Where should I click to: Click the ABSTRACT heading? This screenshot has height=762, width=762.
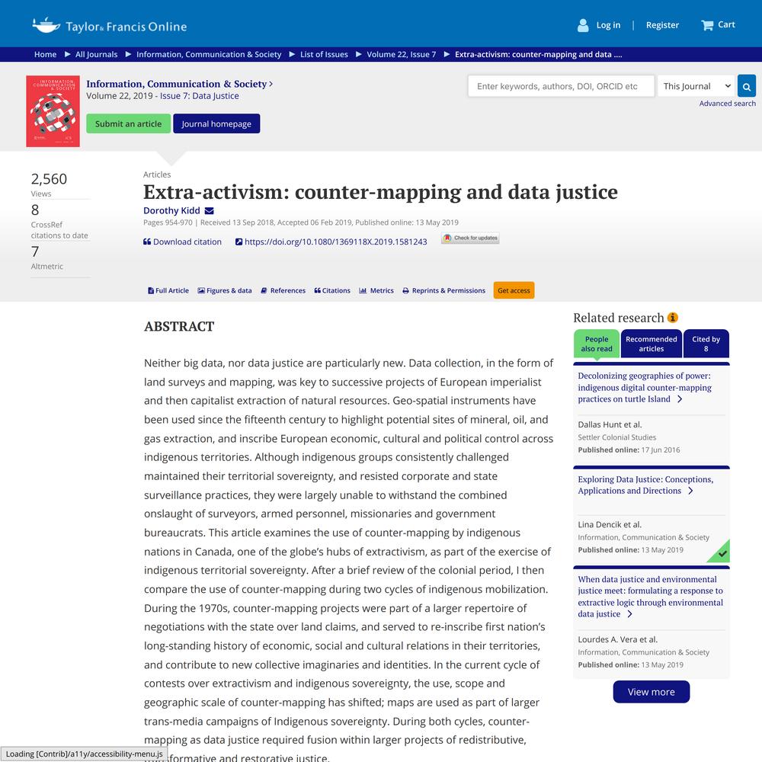pyautogui.click(x=179, y=327)
